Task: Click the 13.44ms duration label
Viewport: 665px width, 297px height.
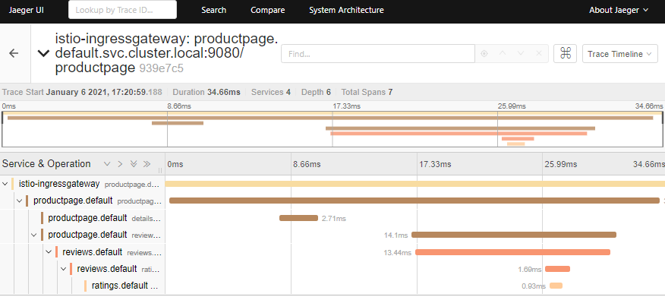Action: click(397, 253)
